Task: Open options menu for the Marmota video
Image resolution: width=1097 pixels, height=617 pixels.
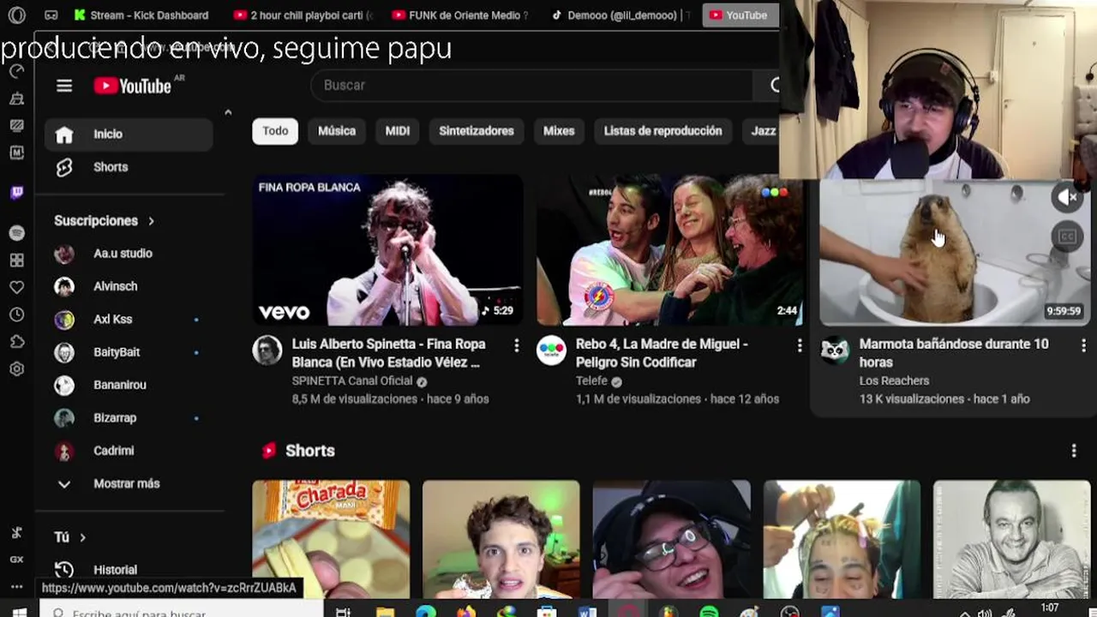Action: (1083, 344)
